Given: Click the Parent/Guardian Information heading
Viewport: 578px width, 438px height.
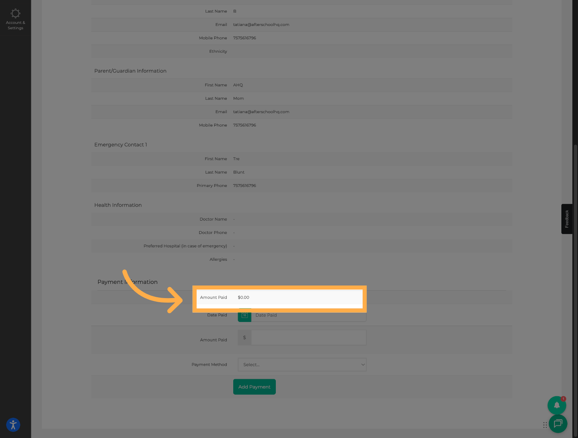Looking at the screenshot, I should [x=130, y=71].
